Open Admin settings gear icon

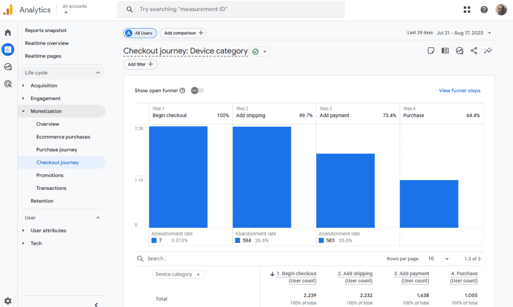click(x=8, y=300)
